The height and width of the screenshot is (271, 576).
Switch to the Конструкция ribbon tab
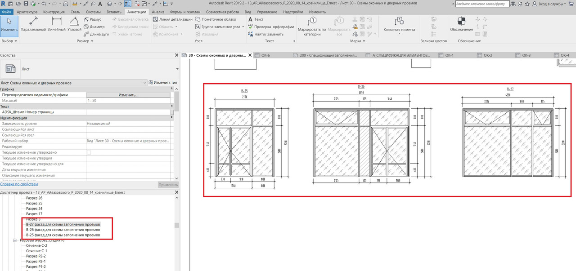pyautogui.click(x=54, y=12)
